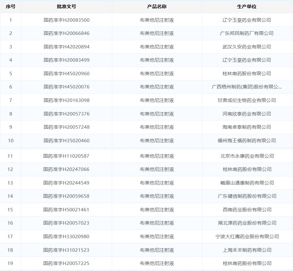Click manufacturer 福州海王福药制药有限公司
Screen dimensions: 293x271
pyautogui.click(x=247, y=140)
